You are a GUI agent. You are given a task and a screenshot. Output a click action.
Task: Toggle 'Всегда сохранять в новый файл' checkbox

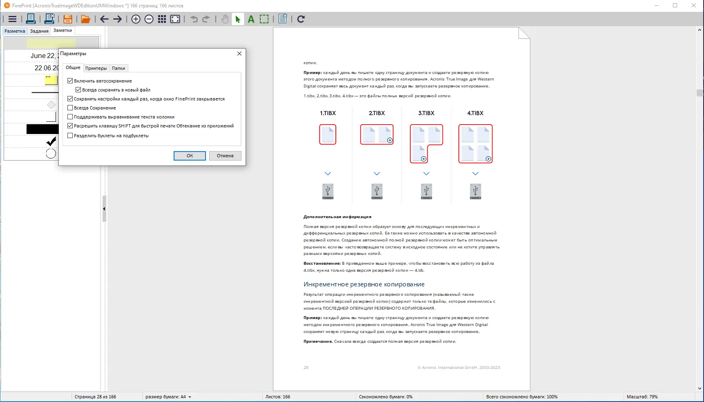tap(78, 90)
